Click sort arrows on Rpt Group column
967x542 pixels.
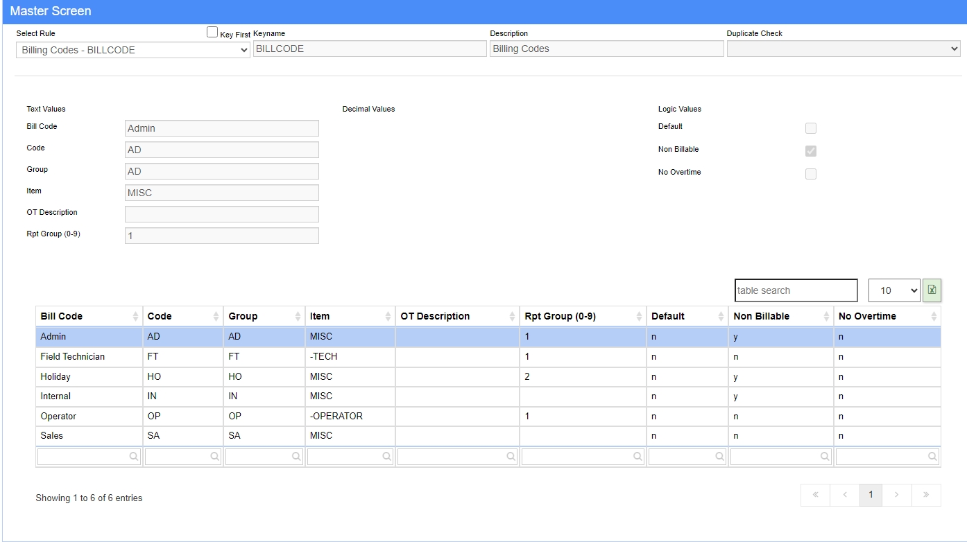point(638,317)
